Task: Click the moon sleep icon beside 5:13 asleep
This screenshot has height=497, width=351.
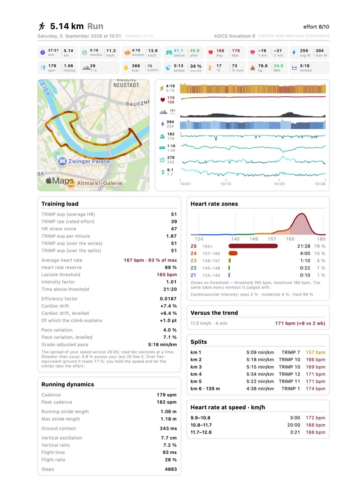Action: point(168,68)
